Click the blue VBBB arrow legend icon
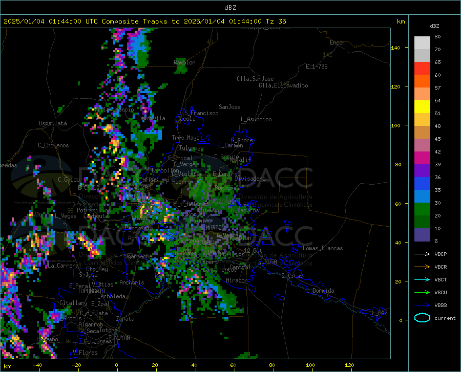The width and height of the screenshot is (461, 372). [x=422, y=305]
